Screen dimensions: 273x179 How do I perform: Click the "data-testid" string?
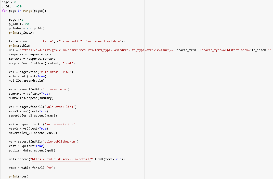coord(70,41)
